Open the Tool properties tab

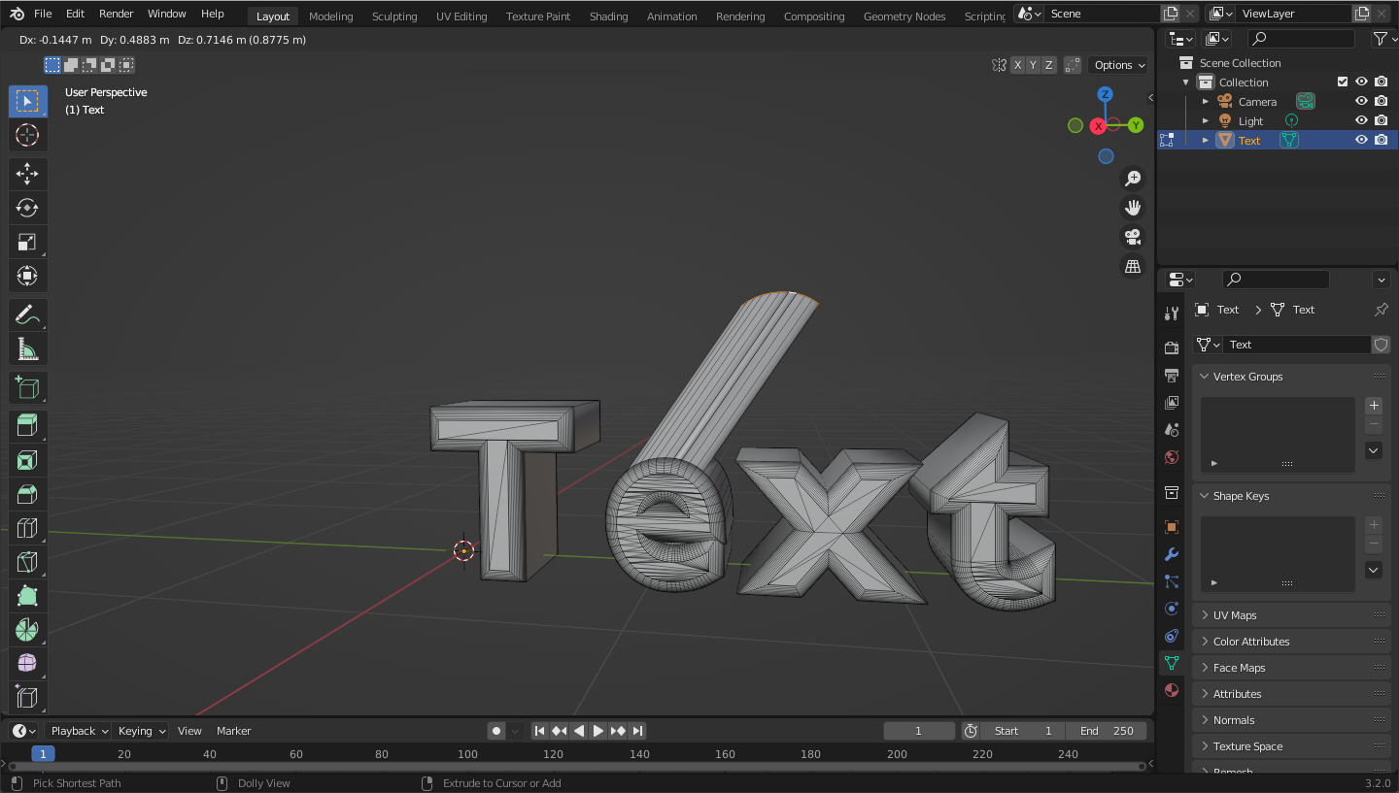1172,314
